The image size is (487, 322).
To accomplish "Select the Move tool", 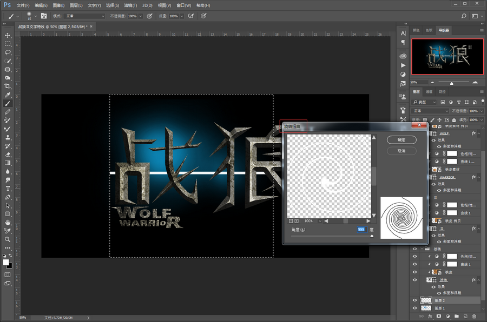I will [x=8, y=35].
